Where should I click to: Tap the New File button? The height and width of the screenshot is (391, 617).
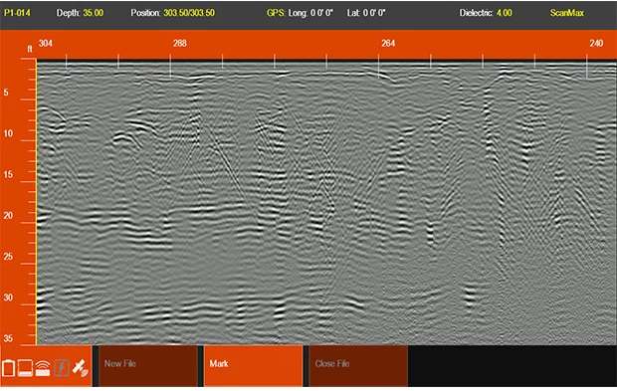(x=148, y=365)
